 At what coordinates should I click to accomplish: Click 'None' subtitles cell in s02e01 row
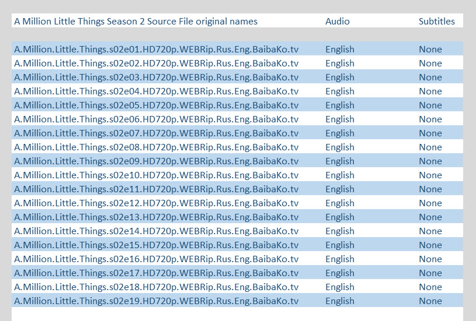click(x=430, y=49)
